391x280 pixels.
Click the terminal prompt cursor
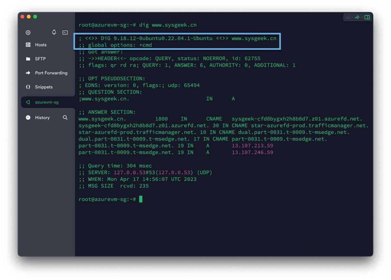[141, 199]
